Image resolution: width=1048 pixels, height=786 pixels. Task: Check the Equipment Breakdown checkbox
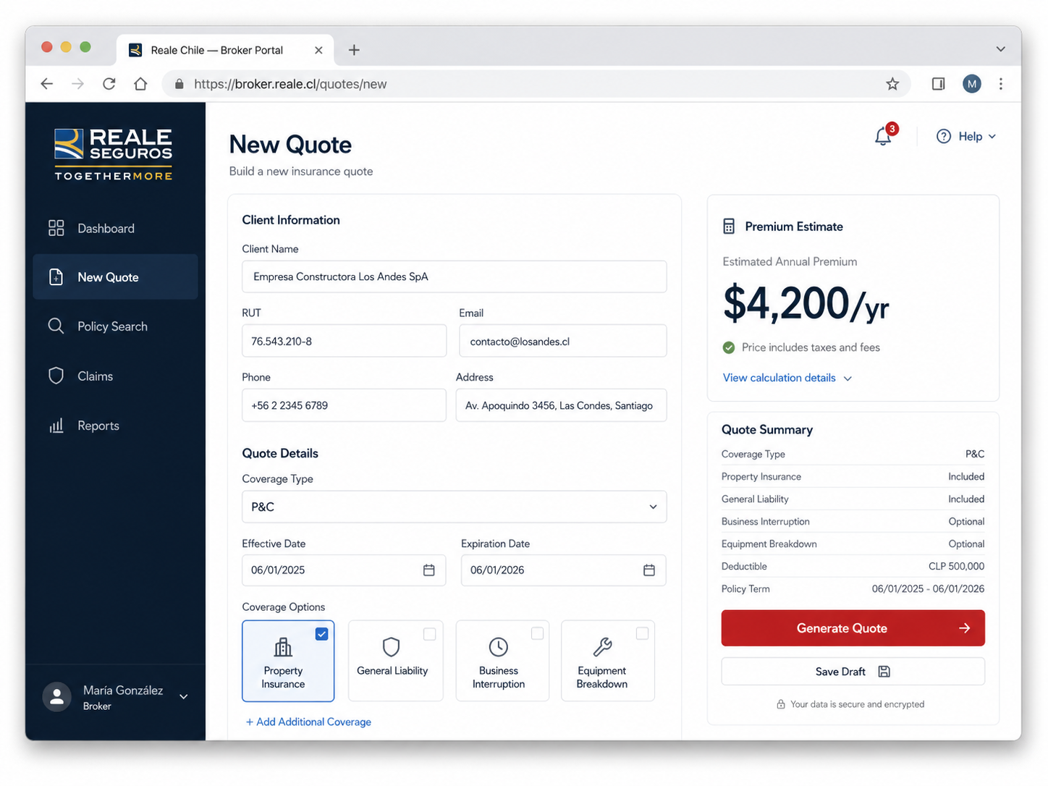point(642,633)
